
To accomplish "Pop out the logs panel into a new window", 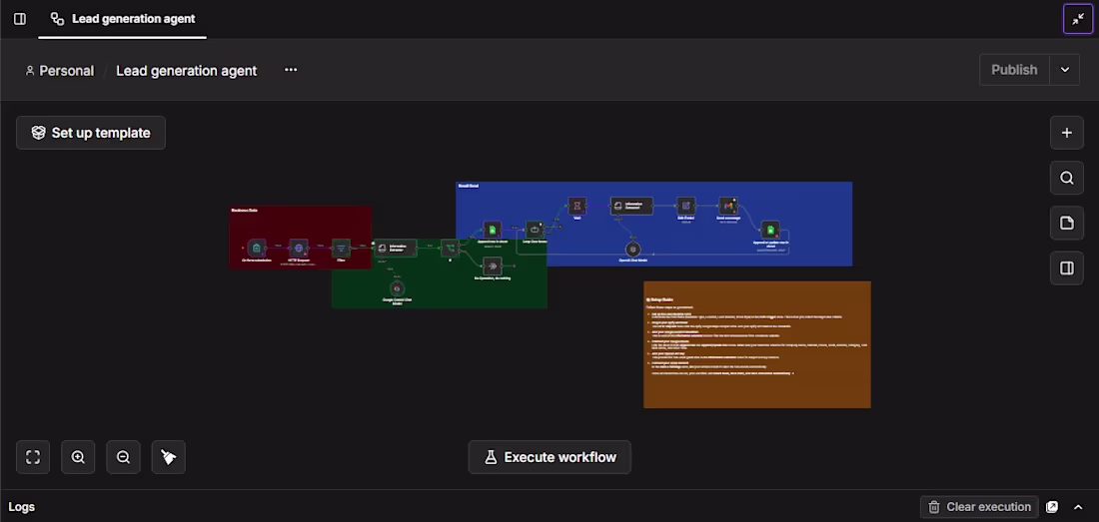I will click(1052, 507).
